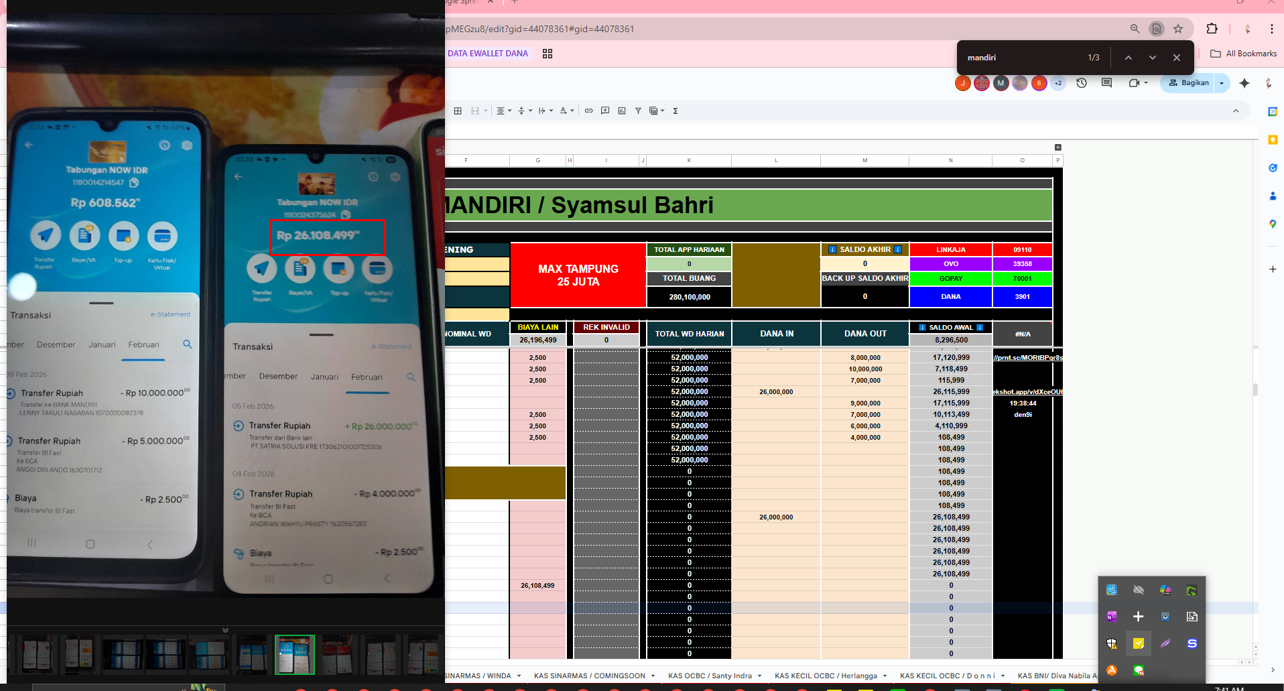This screenshot has height=691, width=1284.
Task: Open Google Calendar in the side panel
Action: click(1273, 112)
